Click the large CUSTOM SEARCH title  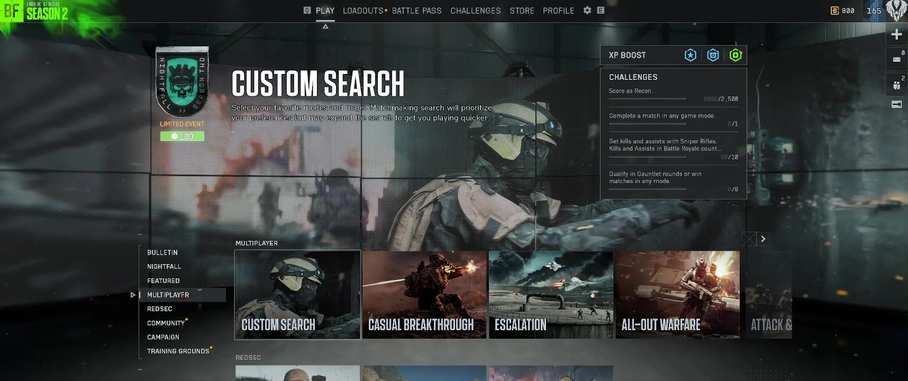pos(317,84)
